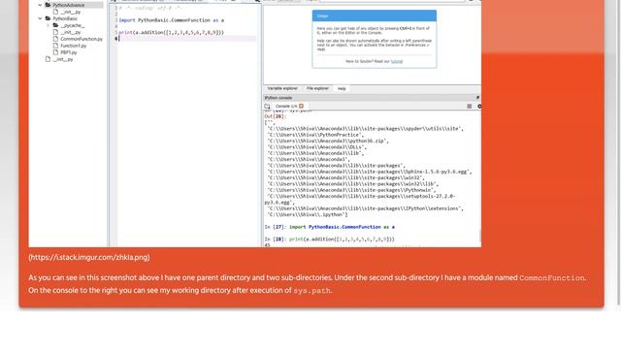Select the Console 1/A tab
Screen dimensions: 621x349
(x=286, y=106)
